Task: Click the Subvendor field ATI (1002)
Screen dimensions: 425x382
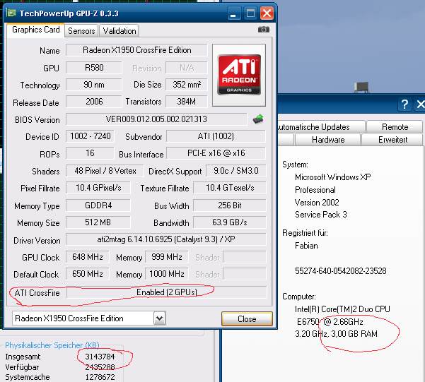Action: pos(216,136)
